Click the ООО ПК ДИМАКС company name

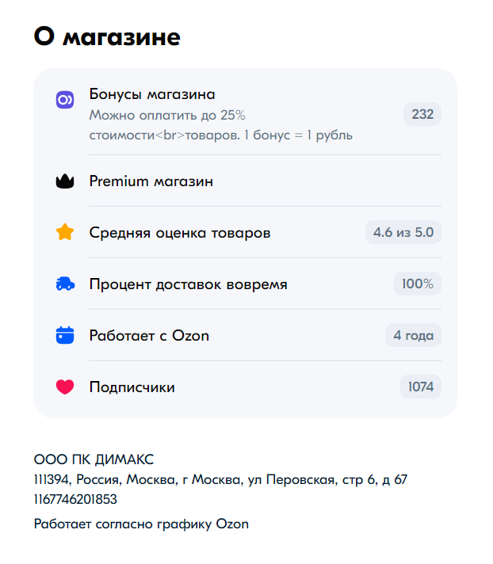click(x=94, y=459)
